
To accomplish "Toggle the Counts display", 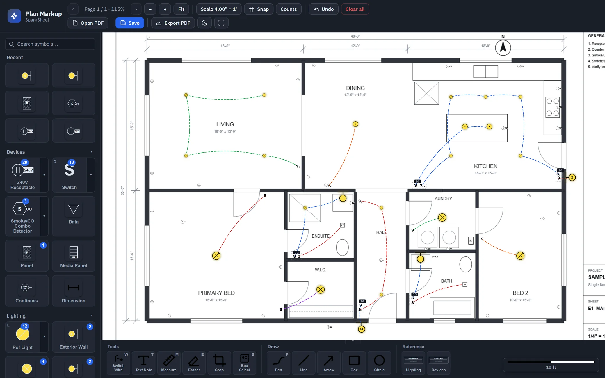I will (289, 9).
